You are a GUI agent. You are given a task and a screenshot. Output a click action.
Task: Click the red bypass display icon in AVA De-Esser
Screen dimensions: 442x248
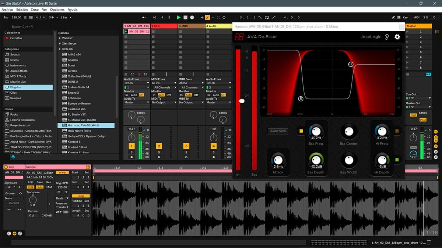[239, 37]
